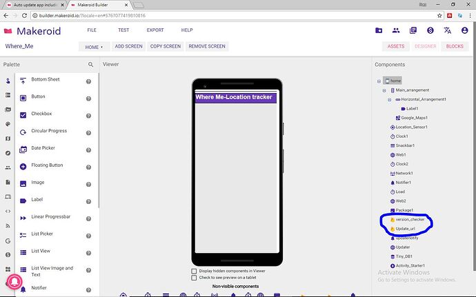This screenshot has width=476, height=297.
Task: Bookmark page with star icon in address bar
Action: [439, 15]
